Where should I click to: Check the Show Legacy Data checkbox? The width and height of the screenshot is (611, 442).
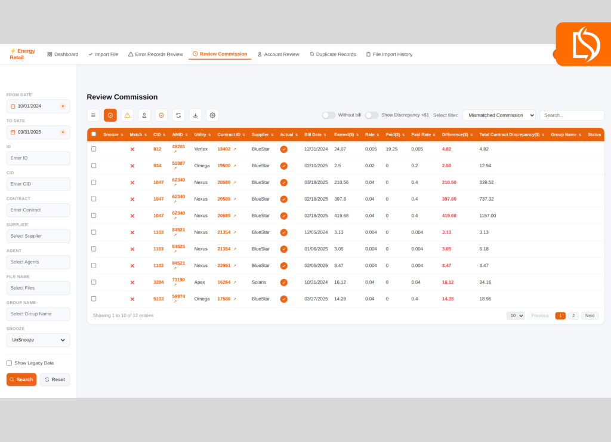pos(9,363)
